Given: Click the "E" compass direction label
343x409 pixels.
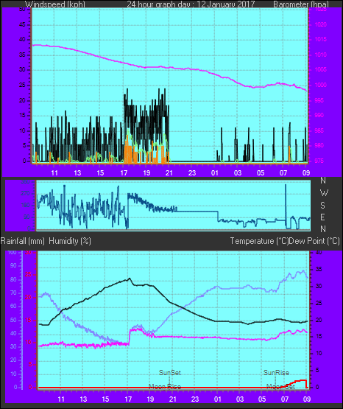Looking at the screenshot, I should pos(323,217).
